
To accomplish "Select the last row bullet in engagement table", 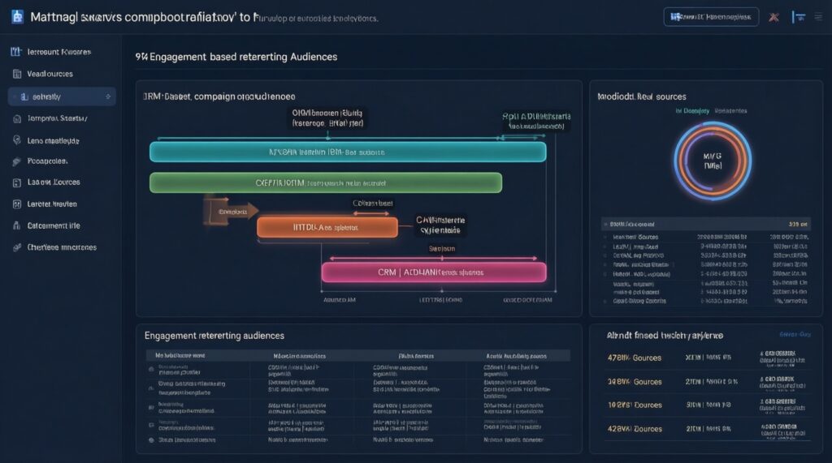I will point(151,440).
